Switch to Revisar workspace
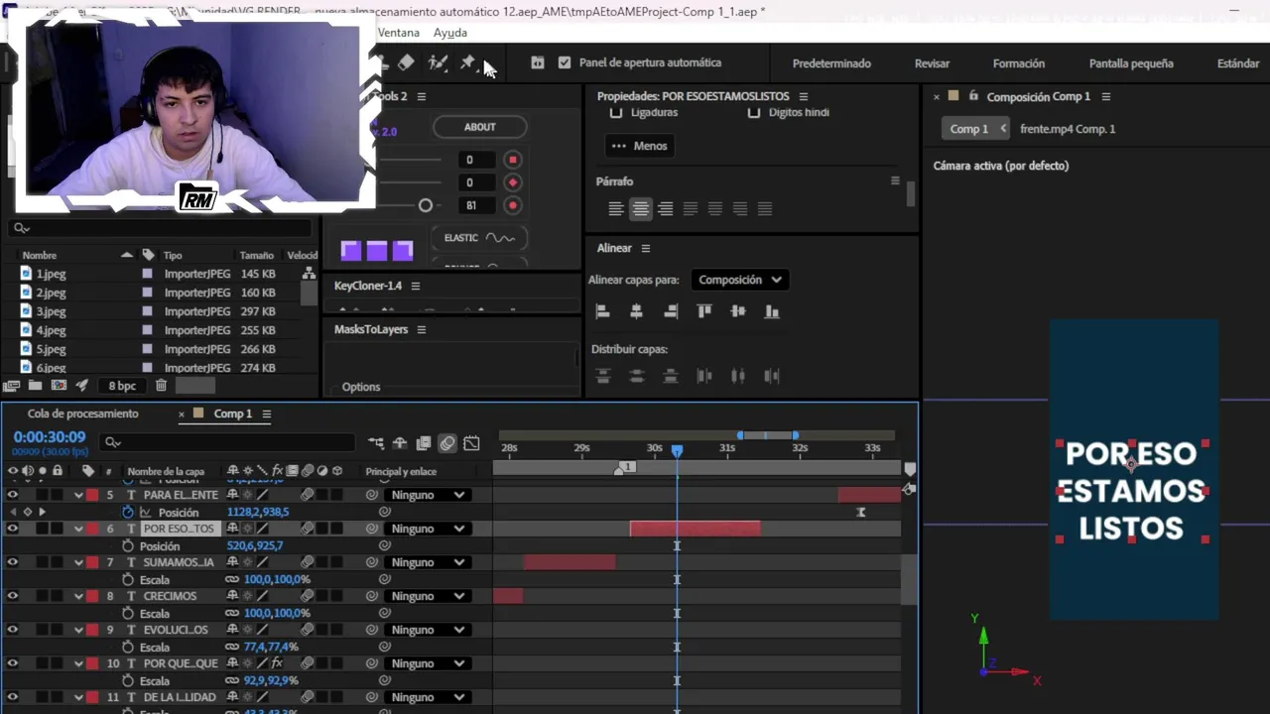Viewport: 1270px width, 714px height. (932, 63)
